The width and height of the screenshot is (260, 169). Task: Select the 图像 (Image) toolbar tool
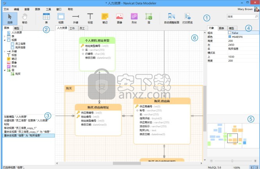119,19
